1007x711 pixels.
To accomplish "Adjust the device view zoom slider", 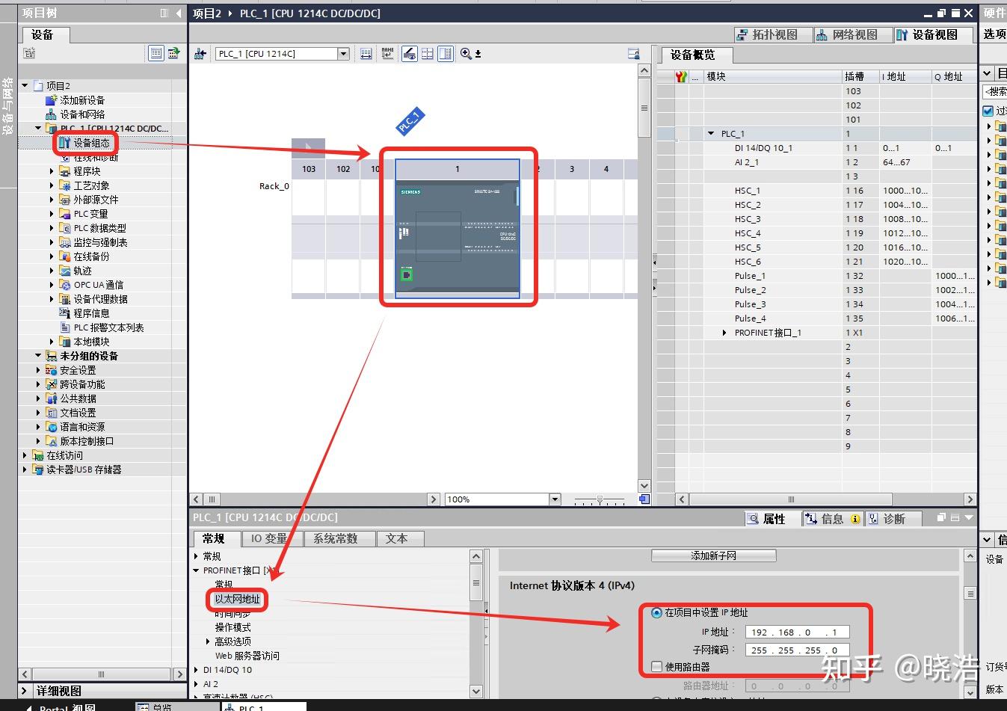I will point(600,499).
